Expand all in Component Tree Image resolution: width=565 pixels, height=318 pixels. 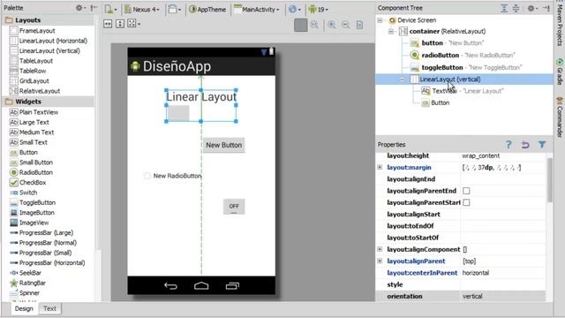(x=504, y=8)
